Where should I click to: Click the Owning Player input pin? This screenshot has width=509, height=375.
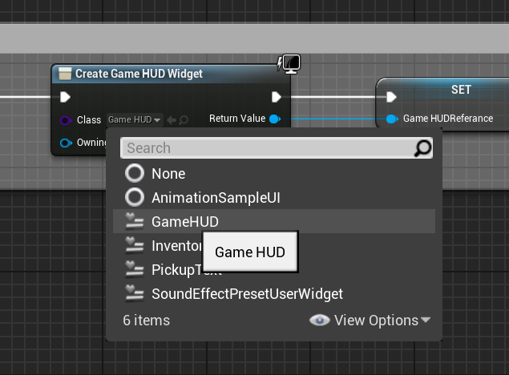tap(66, 143)
